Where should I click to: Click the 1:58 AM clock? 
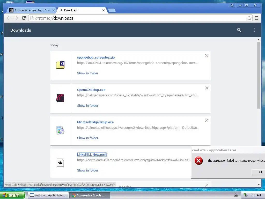tap(255, 195)
